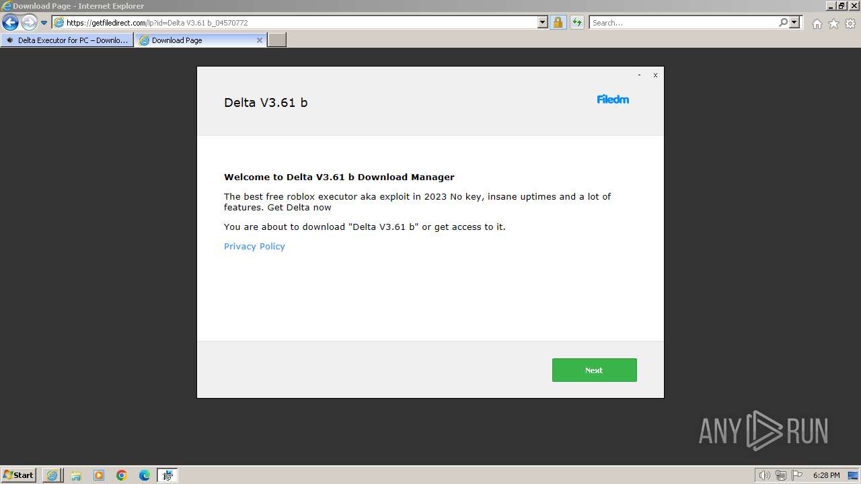861x484 pixels.
Task: Open File Explorer folder icon in taskbar
Action: point(76,475)
